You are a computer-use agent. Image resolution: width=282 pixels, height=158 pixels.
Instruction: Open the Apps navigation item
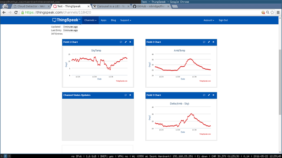(103, 20)
